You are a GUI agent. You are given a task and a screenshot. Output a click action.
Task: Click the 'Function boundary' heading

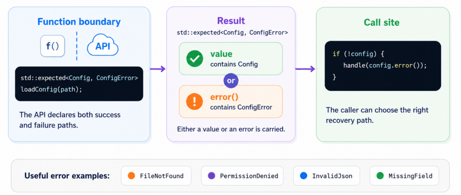tap(79, 22)
